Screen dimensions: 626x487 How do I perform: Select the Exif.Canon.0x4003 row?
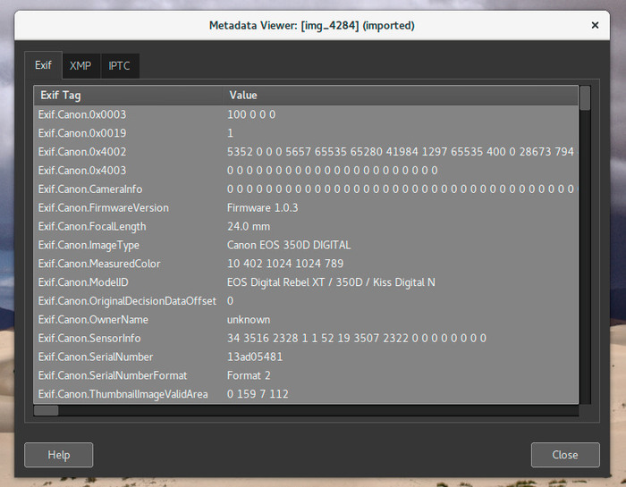tap(306, 171)
